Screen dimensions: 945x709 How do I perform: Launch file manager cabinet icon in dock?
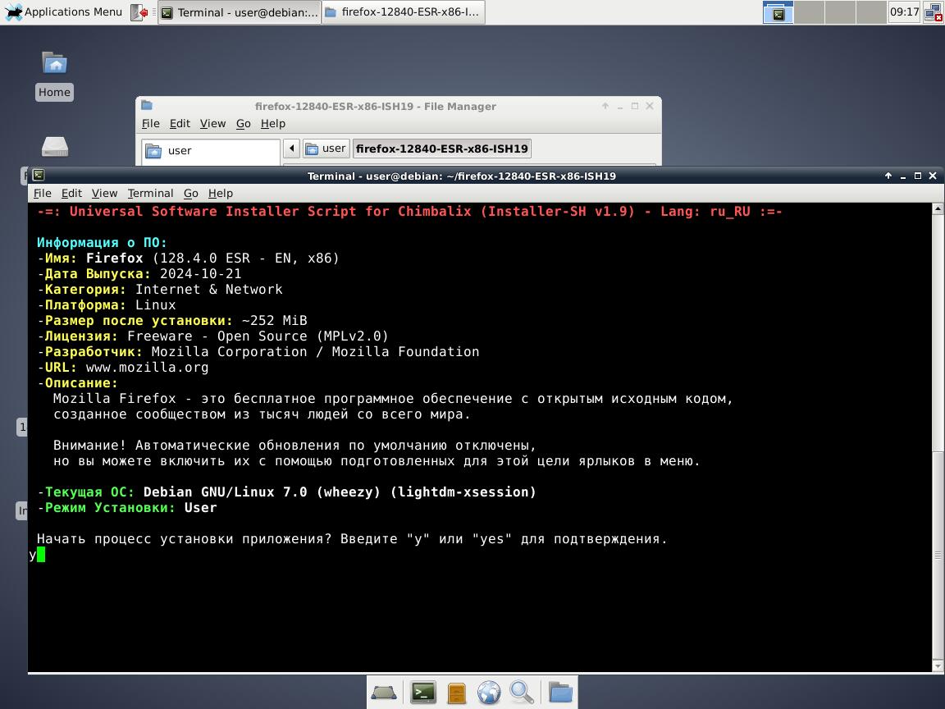pyautogui.click(x=456, y=693)
